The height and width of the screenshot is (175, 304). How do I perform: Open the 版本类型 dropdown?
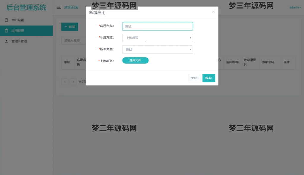tap(157, 50)
